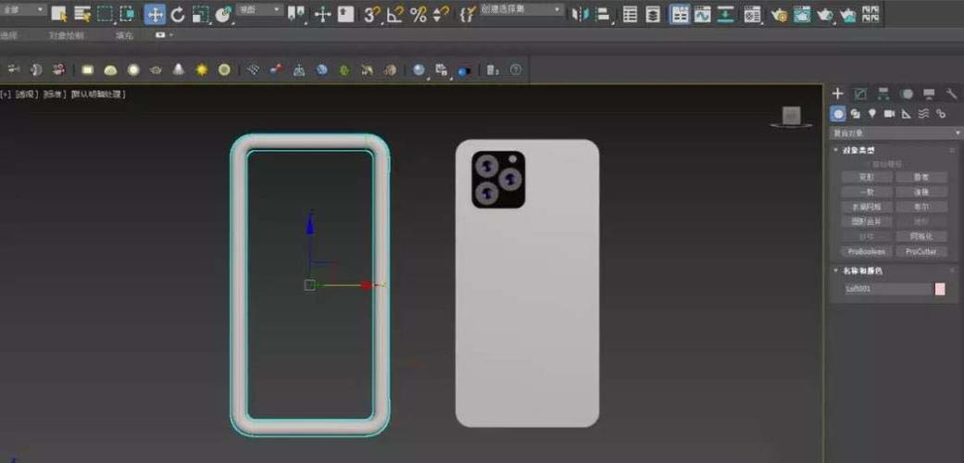964x463 pixels.
Task: Click the 网格化 button
Action: pos(921,236)
